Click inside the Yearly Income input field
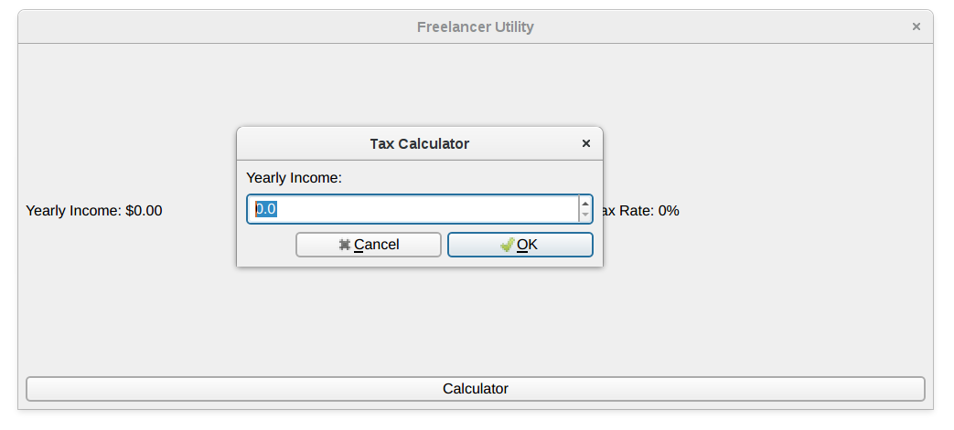The height and width of the screenshot is (430, 954). pos(412,209)
